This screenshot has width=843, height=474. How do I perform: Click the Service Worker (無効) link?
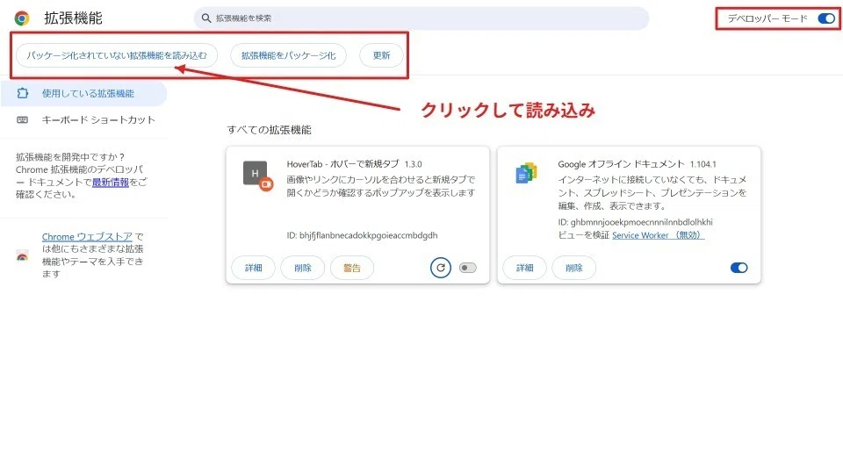click(x=658, y=235)
